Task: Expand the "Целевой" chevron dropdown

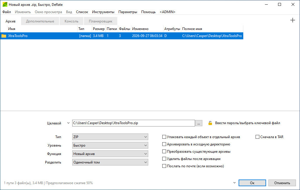Action: pos(68,123)
